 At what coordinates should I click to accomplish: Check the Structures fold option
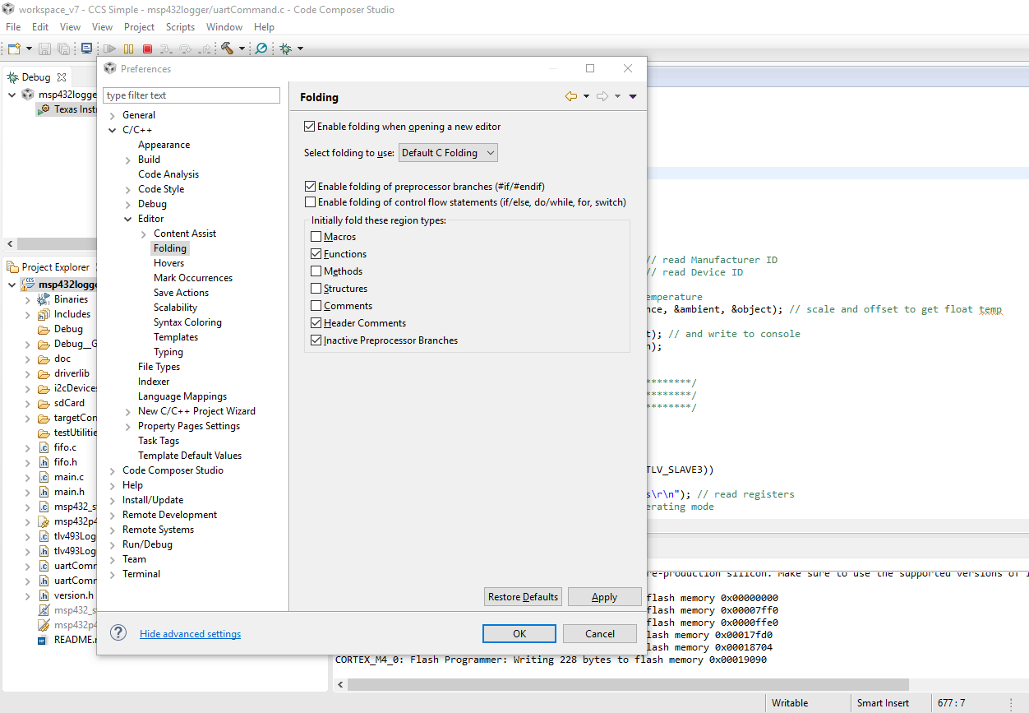[x=316, y=289]
